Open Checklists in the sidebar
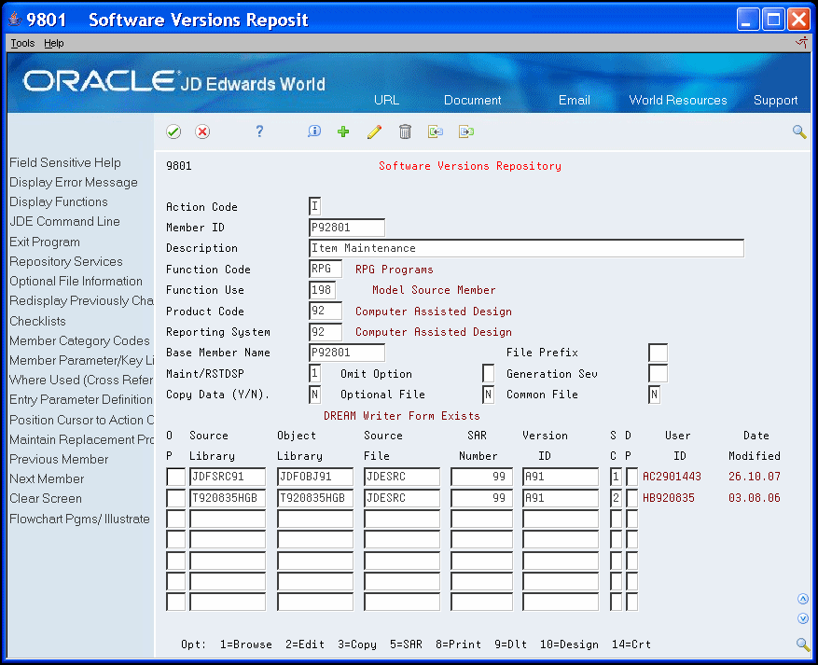This screenshot has width=818, height=665. click(37, 321)
